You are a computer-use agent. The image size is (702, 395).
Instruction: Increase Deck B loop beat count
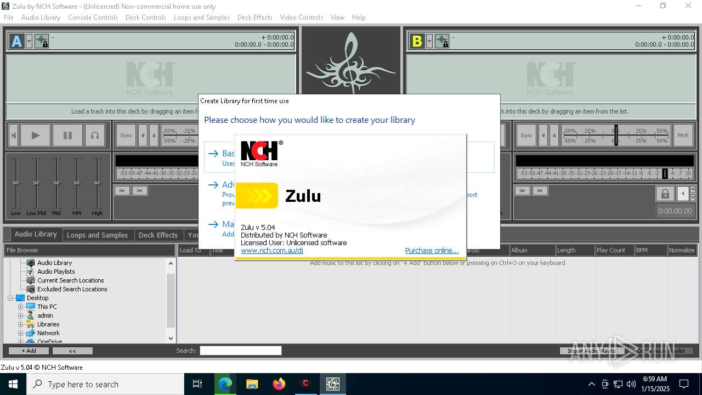(x=693, y=190)
